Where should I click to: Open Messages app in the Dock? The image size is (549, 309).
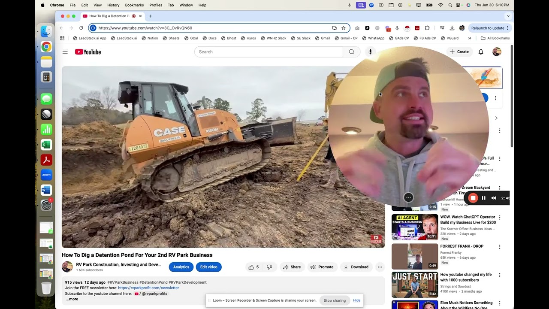(x=46, y=99)
